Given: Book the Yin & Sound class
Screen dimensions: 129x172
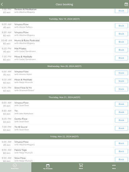Looking at the screenshot, I should pyautogui.click(x=121, y=128).
